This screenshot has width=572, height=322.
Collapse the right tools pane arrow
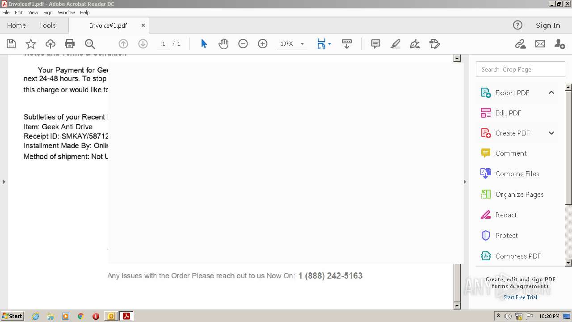pyautogui.click(x=465, y=182)
